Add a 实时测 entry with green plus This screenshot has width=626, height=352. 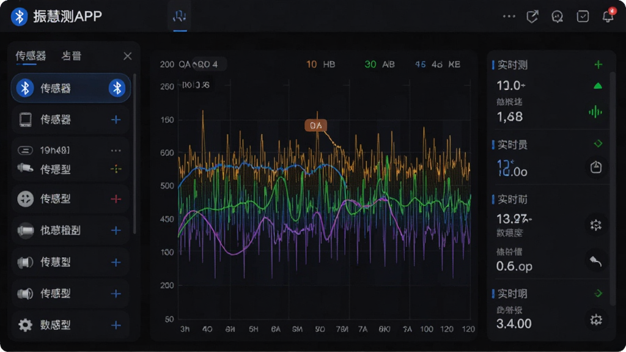pyautogui.click(x=598, y=64)
